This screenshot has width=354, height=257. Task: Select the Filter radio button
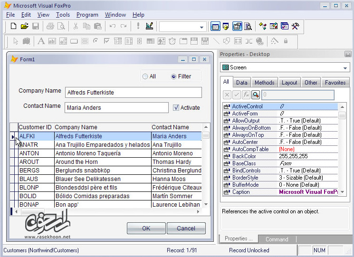181,76
